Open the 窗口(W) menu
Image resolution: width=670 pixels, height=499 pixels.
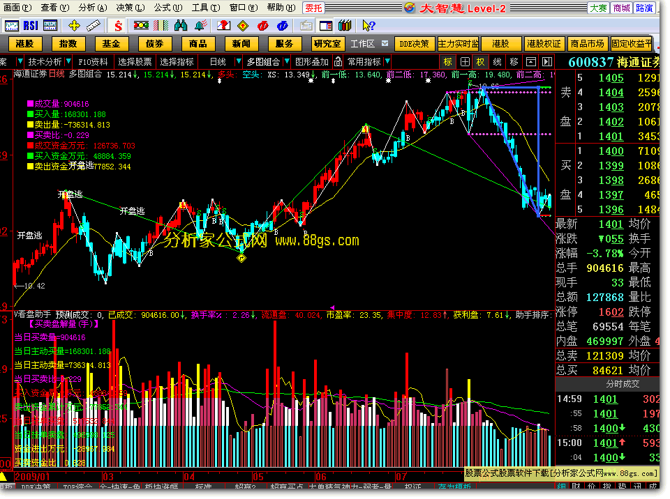(244, 8)
